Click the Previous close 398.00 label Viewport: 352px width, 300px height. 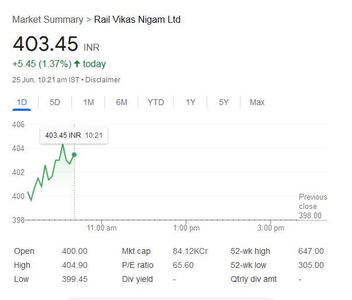[x=312, y=206]
